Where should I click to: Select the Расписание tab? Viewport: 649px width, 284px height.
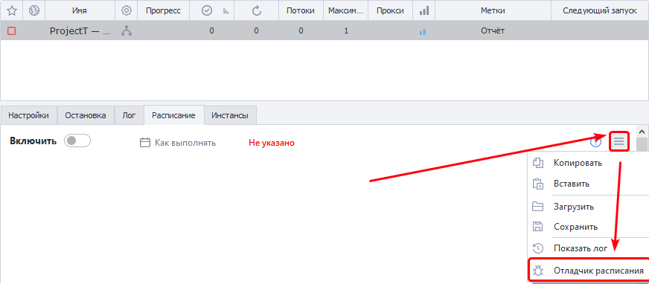pos(174,115)
